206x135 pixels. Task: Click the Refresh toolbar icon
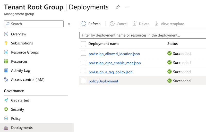click(84, 24)
